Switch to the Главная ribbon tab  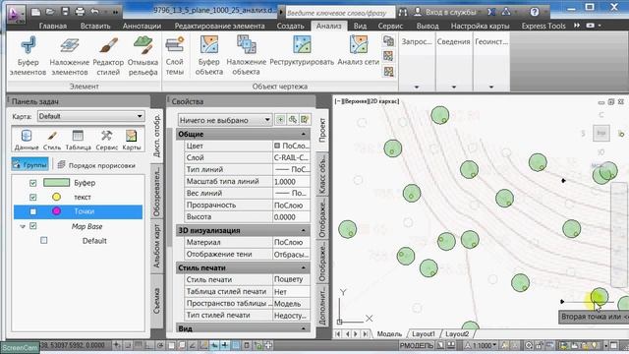coord(52,26)
